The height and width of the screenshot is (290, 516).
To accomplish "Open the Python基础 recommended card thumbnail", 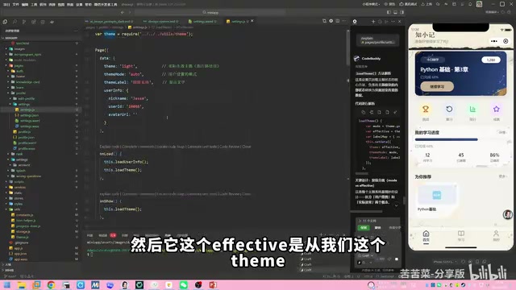I will [x=437, y=195].
